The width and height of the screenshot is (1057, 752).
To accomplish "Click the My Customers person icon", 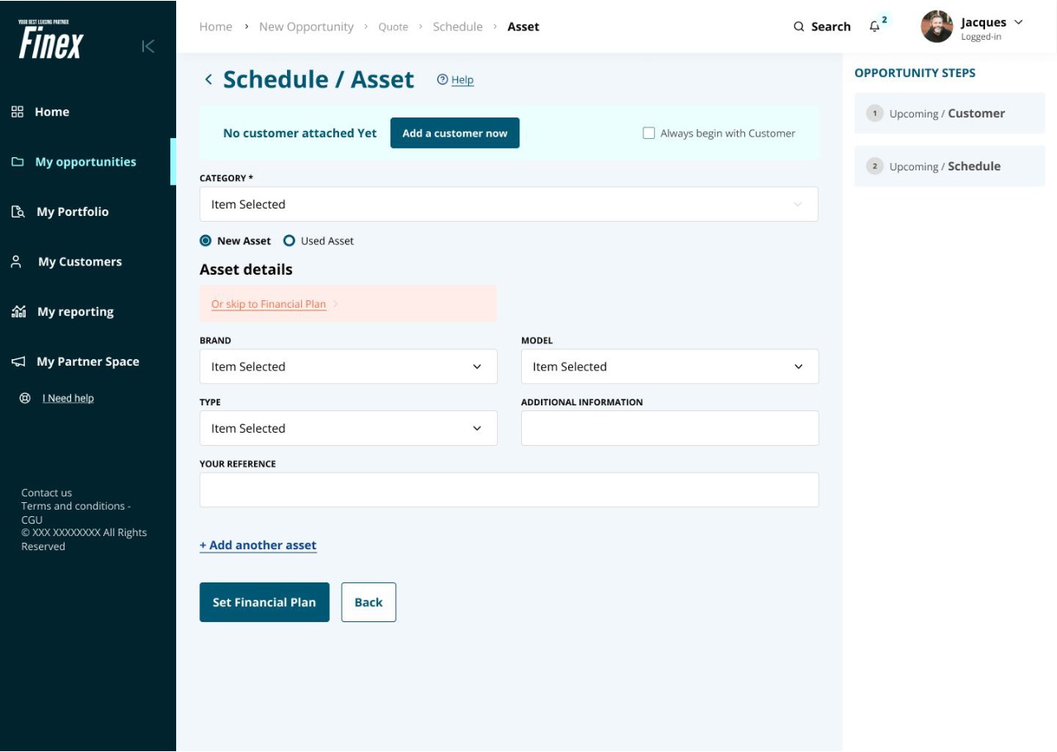I will pyautogui.click(x=16, y=261).
